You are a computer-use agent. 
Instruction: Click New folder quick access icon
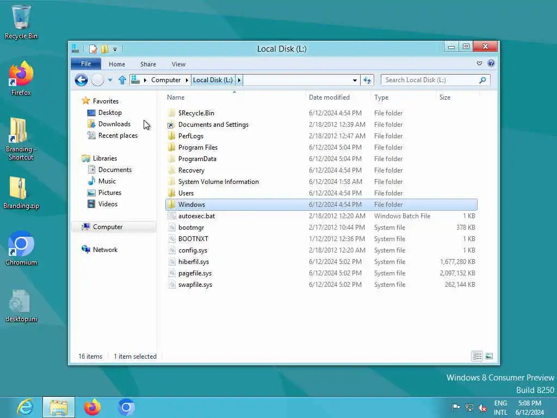point(104,49)
